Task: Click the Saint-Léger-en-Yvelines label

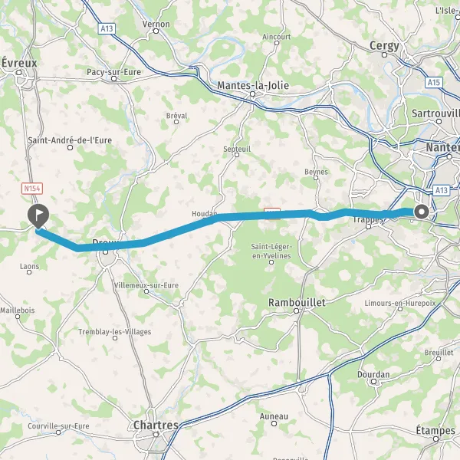Action: pos(271,251)
